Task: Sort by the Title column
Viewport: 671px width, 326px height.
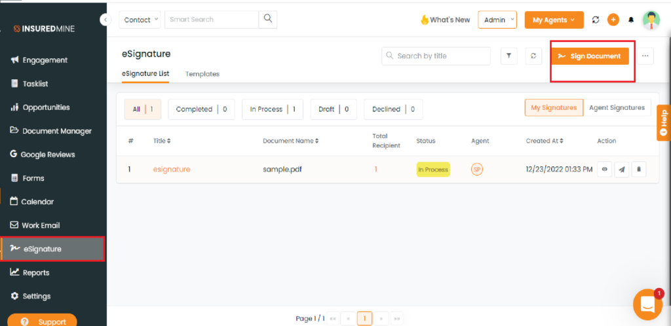Action: click(x=162, y=141)
